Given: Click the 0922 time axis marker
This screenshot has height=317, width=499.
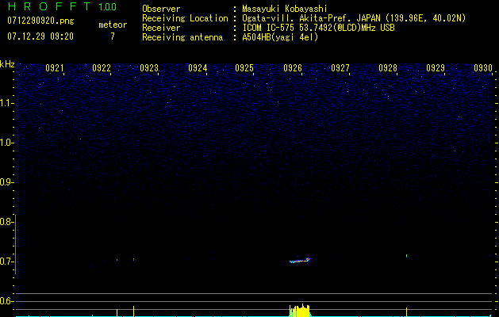Looking at the screenshot, I should point(102,68).
